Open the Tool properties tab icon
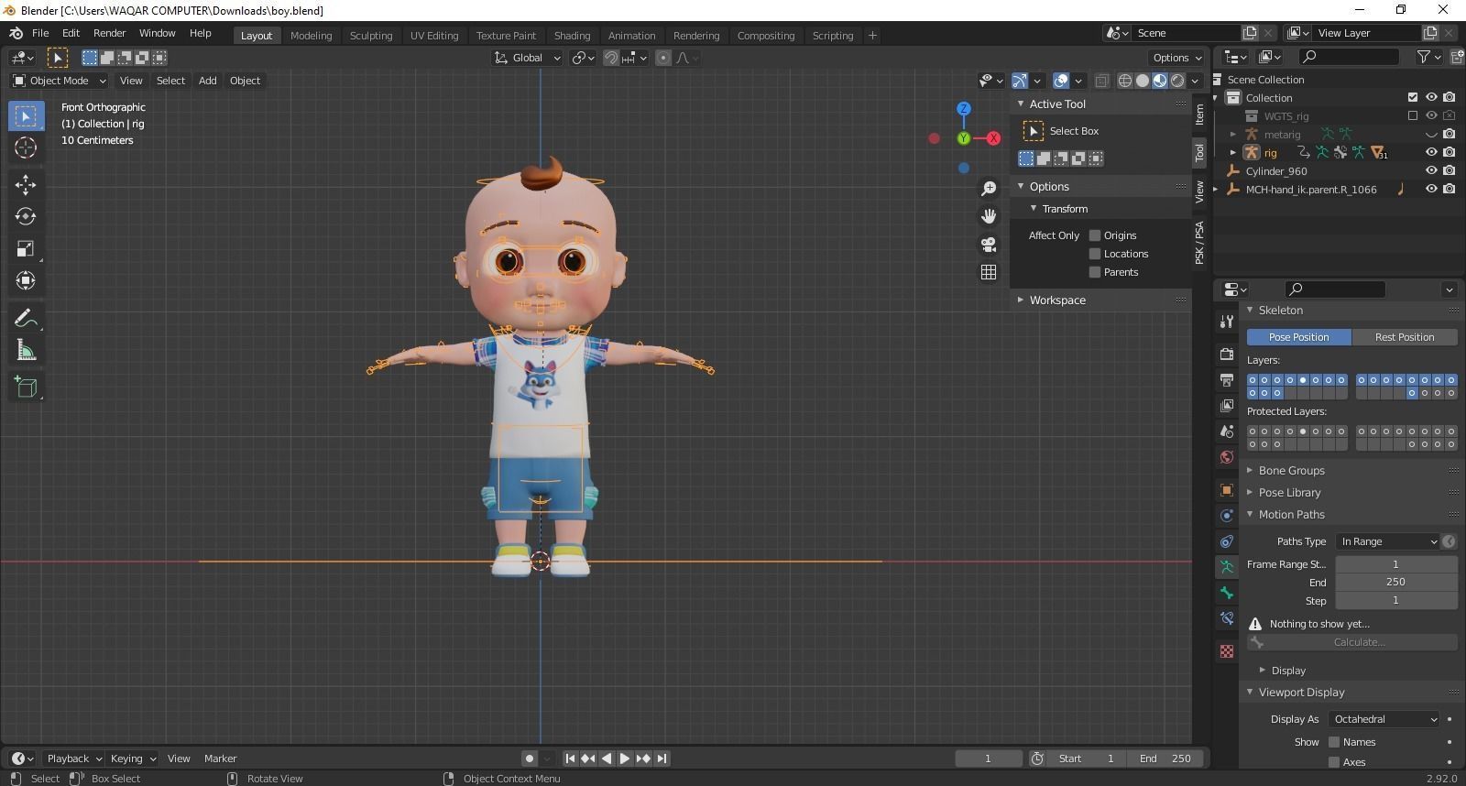This screenshot has height=786, width=1466. (x=1227, y=322)
